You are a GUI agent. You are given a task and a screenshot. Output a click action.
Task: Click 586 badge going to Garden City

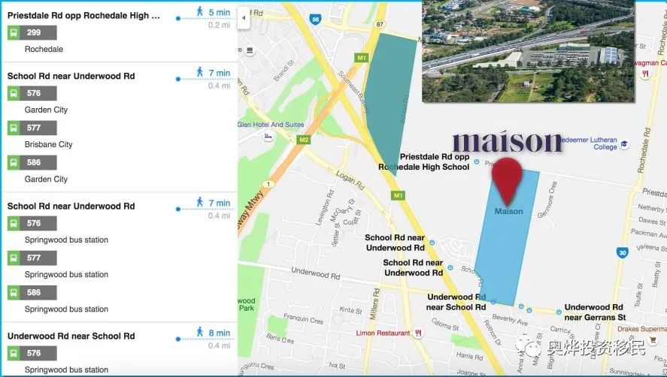(38, 162)
